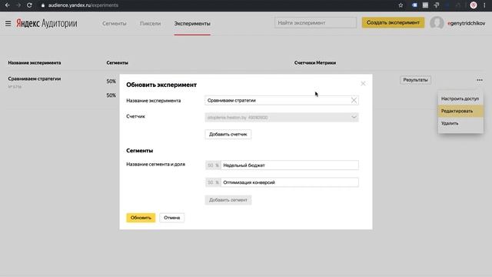Expand the Счетчик dropdown
This screenshot has height=277, width=492.
[282, 118]
